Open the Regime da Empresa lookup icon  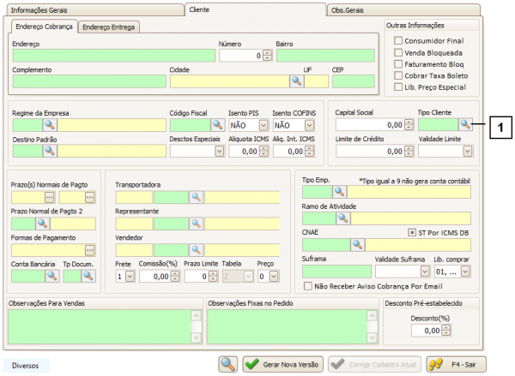coord(49,125)
